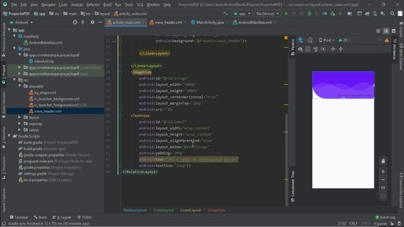
Task: Open the Logcat tool window
Action: 62,217
